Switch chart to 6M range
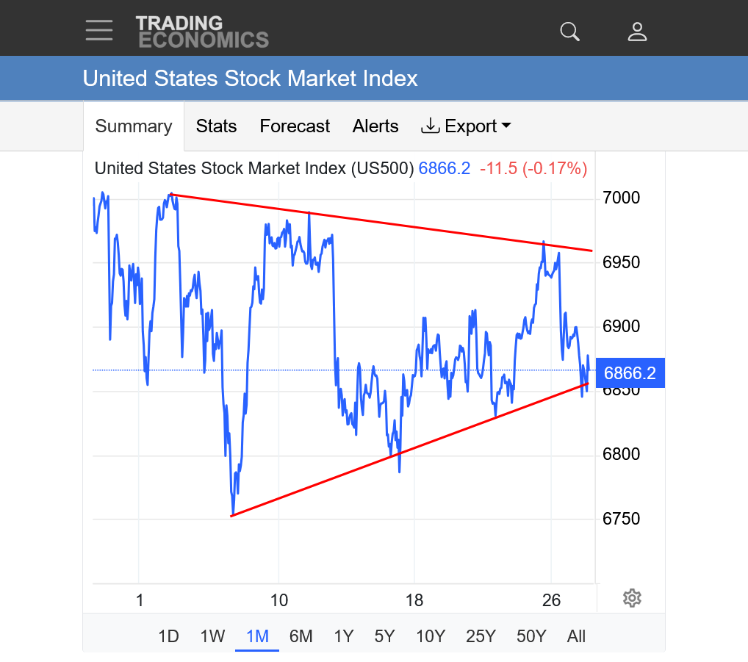Viewport: 748px width, 662px height. coord(301,636)
